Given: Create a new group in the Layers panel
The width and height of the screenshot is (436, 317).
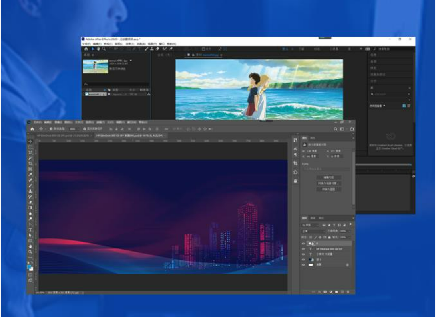Looking at the screenshot, I should pyautogui.click(x=337, y=292).
